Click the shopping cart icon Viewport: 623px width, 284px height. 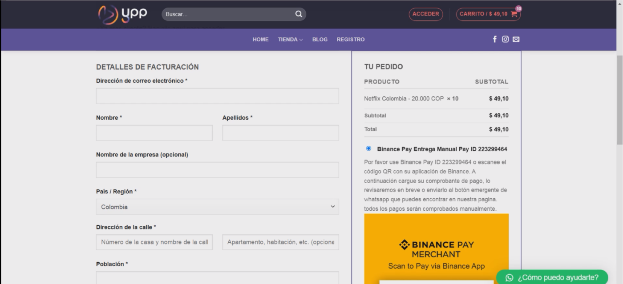514,14
